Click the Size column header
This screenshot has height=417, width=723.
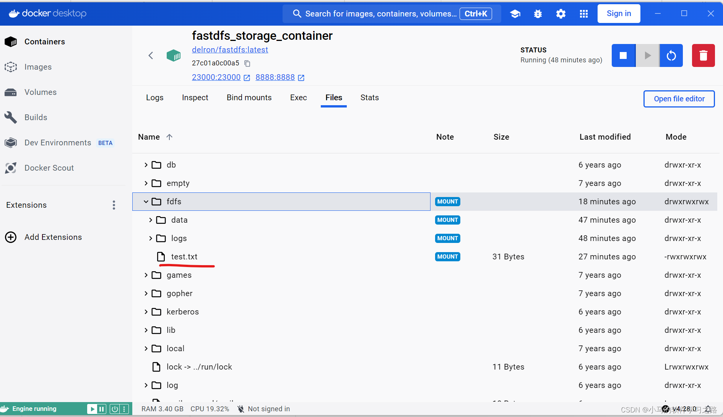501,137
